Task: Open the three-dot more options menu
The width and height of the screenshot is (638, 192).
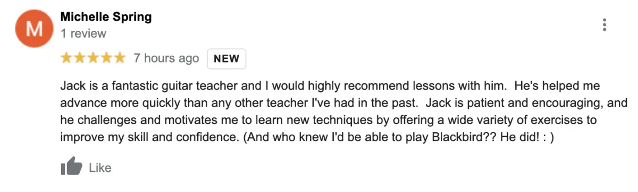Action: (x=604, y=25)
